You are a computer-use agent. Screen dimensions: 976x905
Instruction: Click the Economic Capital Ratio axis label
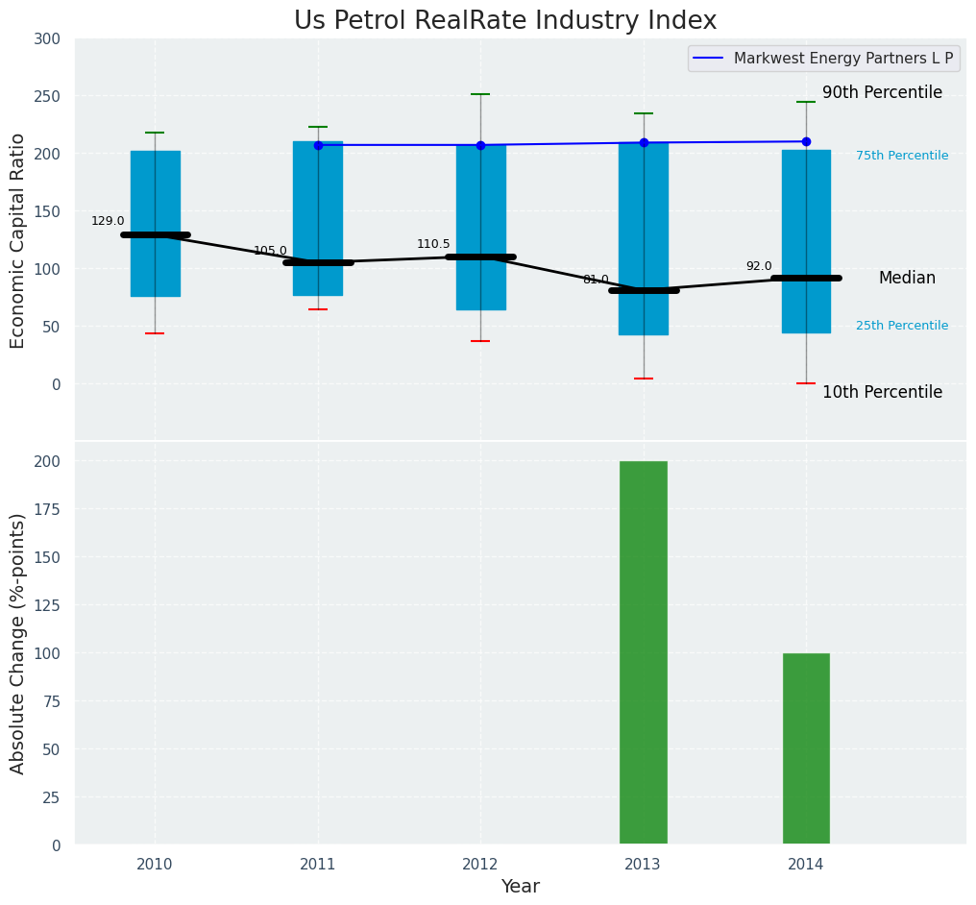(18, 240)
